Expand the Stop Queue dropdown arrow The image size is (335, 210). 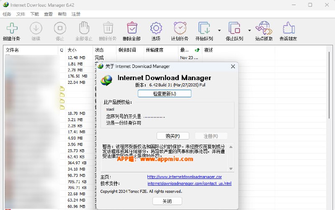click(x=250, y=31)
